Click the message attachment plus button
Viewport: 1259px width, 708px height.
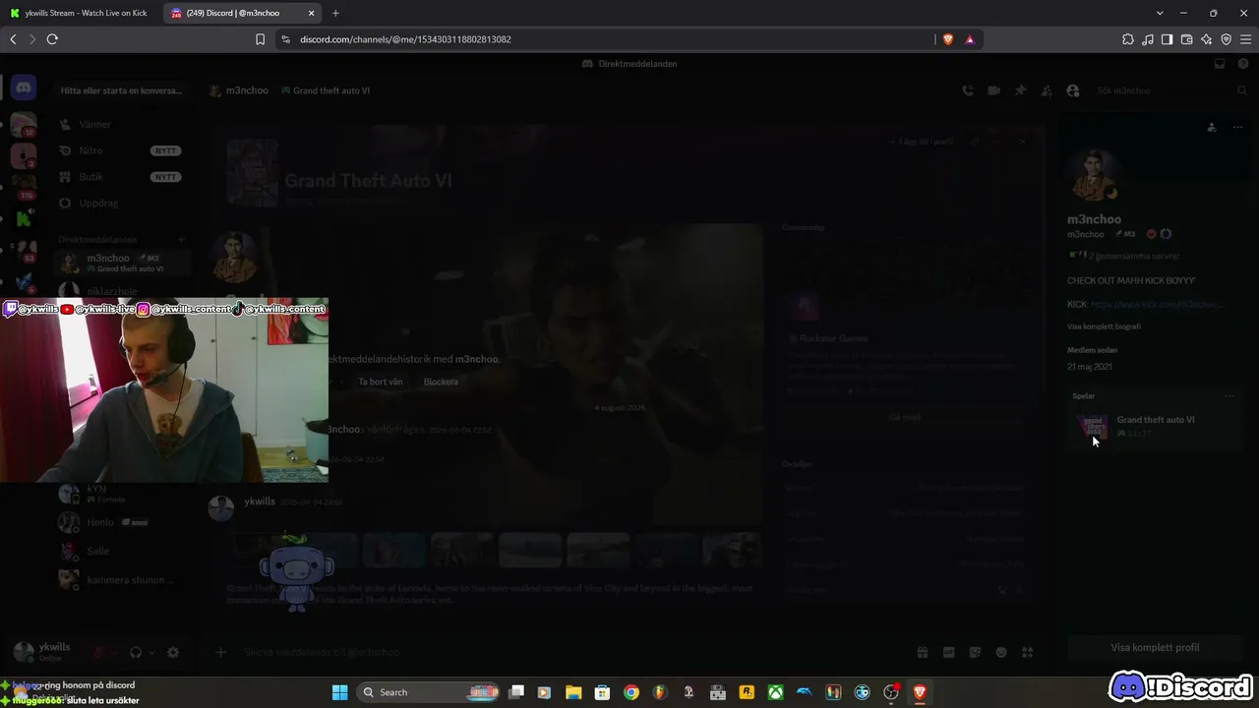(x=221, y=652)
